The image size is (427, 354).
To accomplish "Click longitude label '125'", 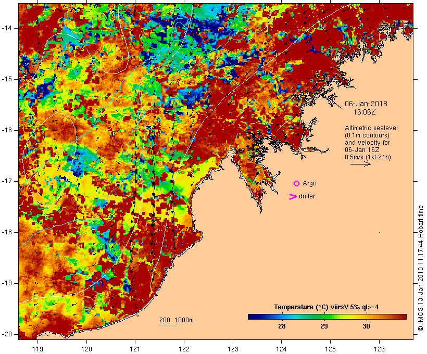I will (x=331, y=349).
